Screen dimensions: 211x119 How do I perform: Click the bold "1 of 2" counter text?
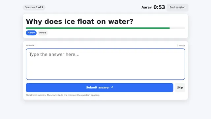(x=40, y=7)
